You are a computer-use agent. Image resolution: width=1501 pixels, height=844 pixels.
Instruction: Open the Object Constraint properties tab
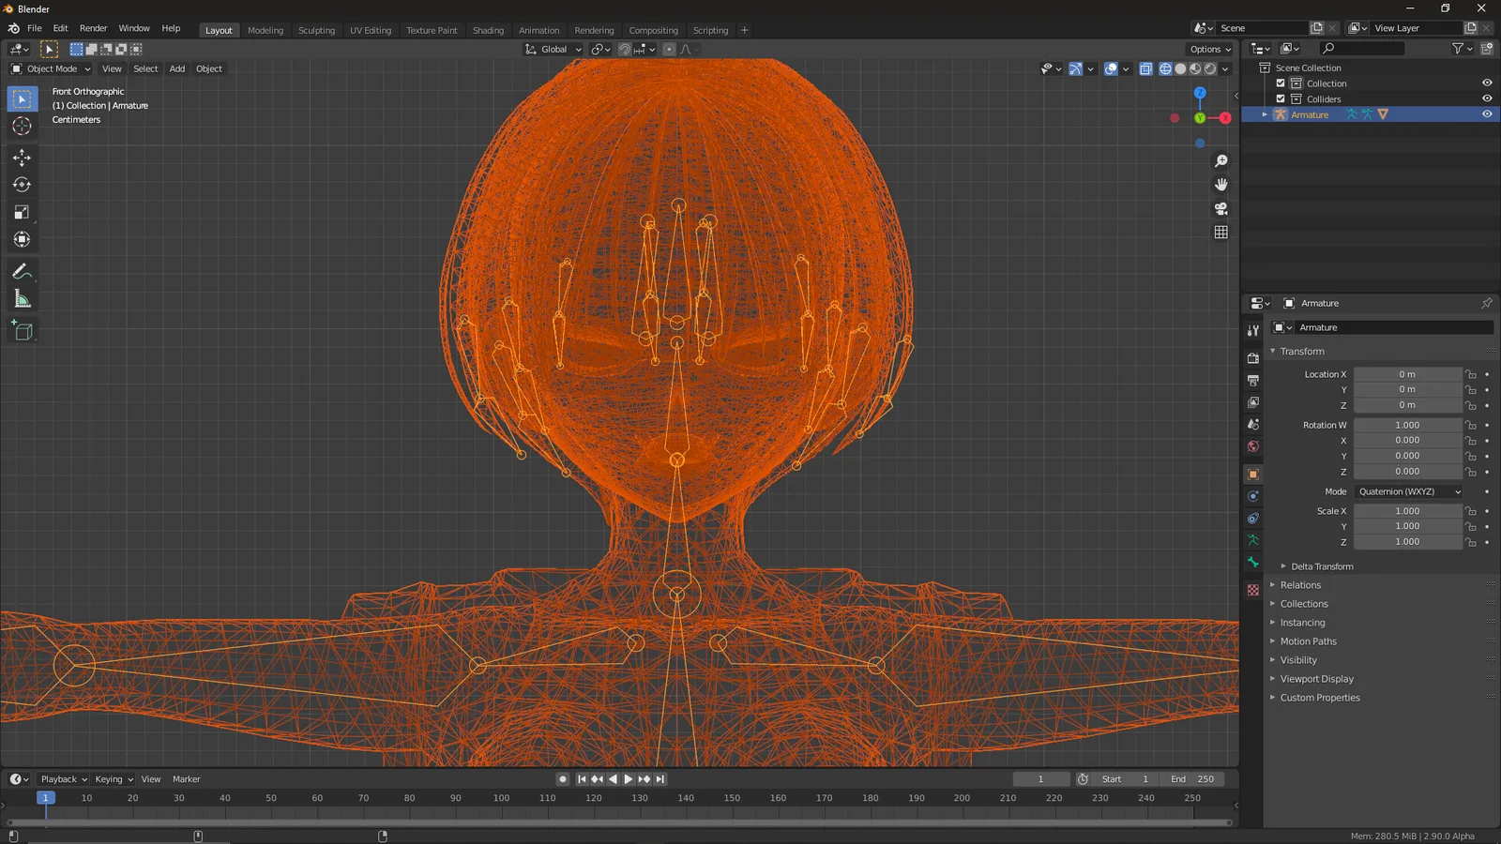(x=1252, y=518)
